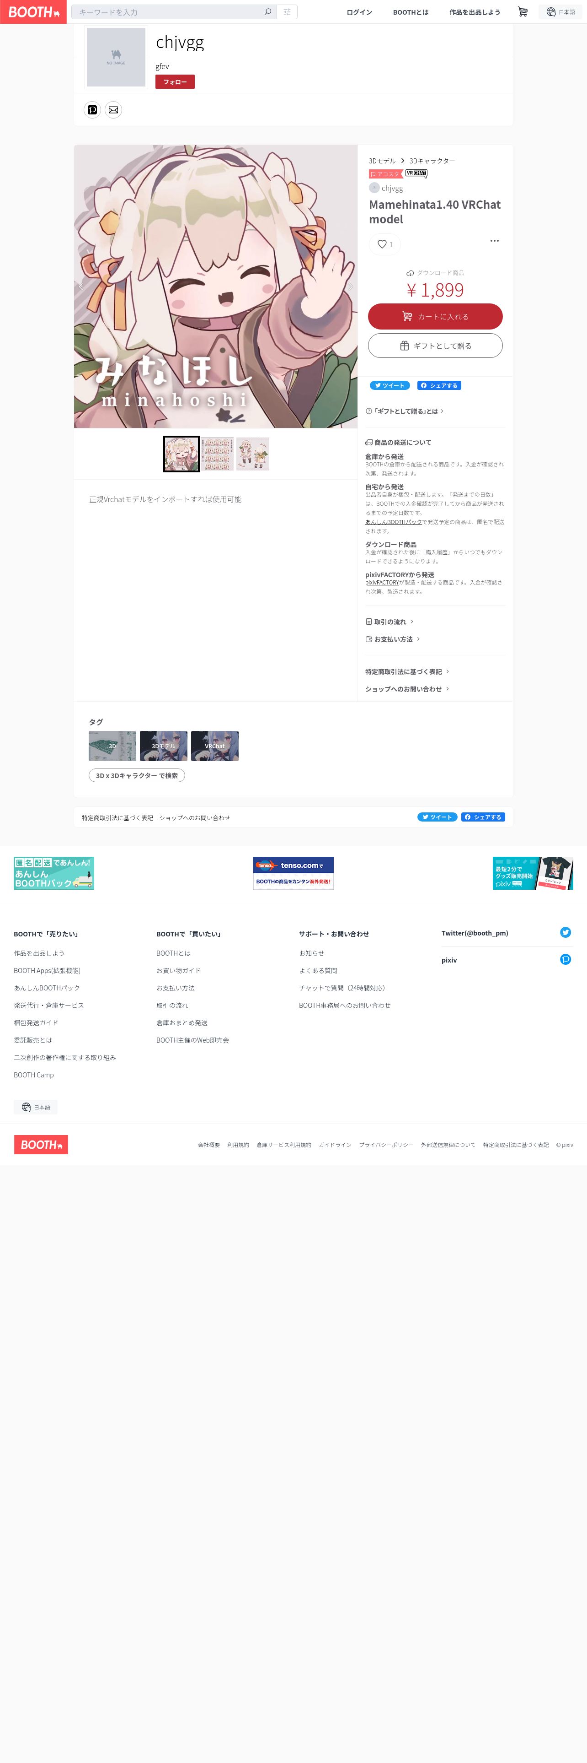Click カートに入れる add to cart button
This screenshot has height=1763, width=587.
(435, 316)
